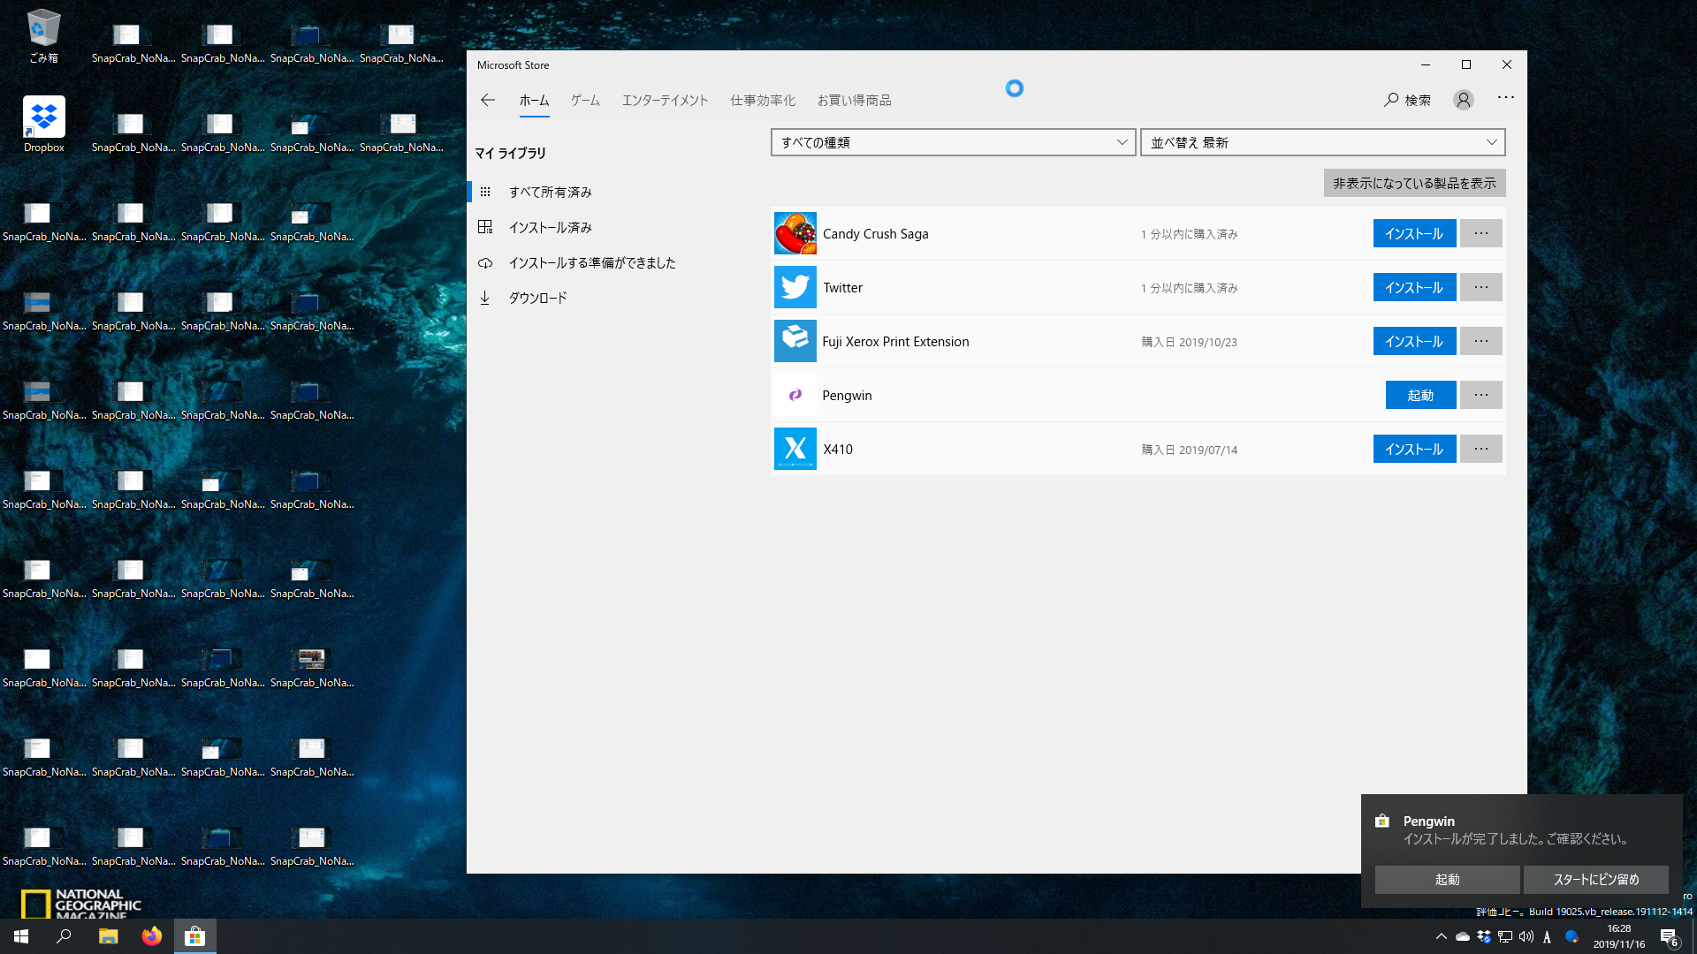The image size is (1697, 954).
Task: Open Firefox from the taskbar
Action: coord(152,936)
